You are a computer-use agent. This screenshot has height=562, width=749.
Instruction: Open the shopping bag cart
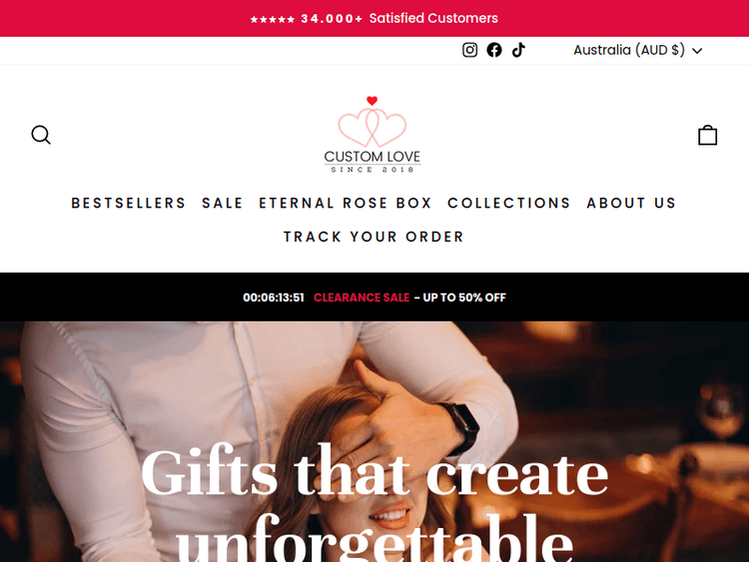tap(707, 135)
